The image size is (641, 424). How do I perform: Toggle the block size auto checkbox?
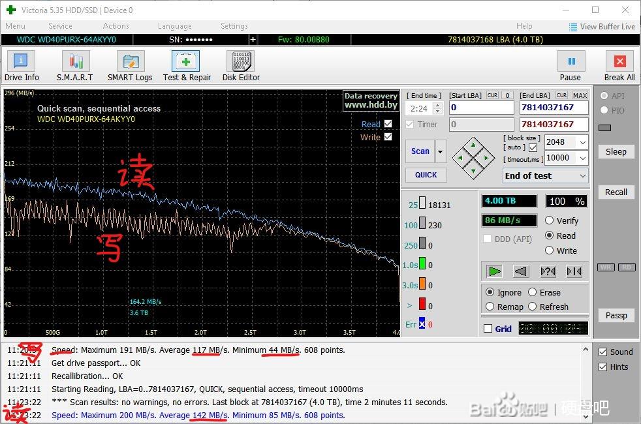pos(533,147)
